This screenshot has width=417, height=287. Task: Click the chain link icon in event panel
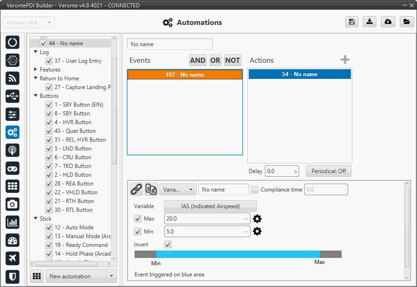pos(136,189)
